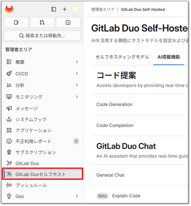191x206 pixels.
Task: Click the 不正利用レポート count badge 0
Action: click(x=76, y=141)
